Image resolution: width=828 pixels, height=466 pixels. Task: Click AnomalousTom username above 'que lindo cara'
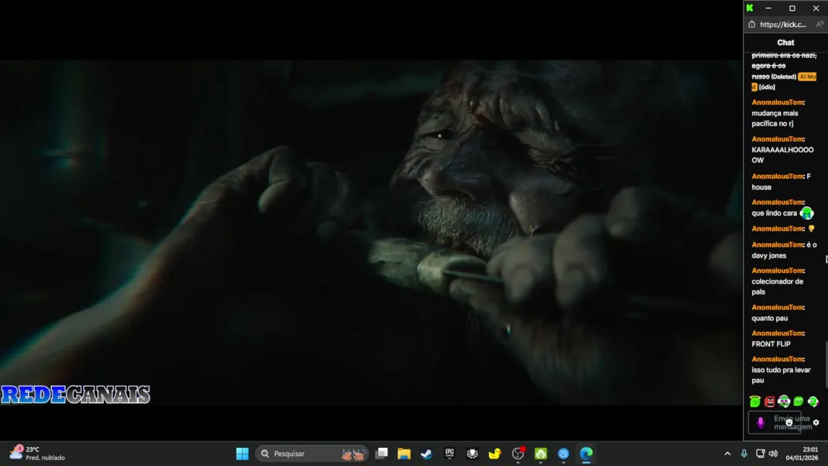click(x=778, y=202)
